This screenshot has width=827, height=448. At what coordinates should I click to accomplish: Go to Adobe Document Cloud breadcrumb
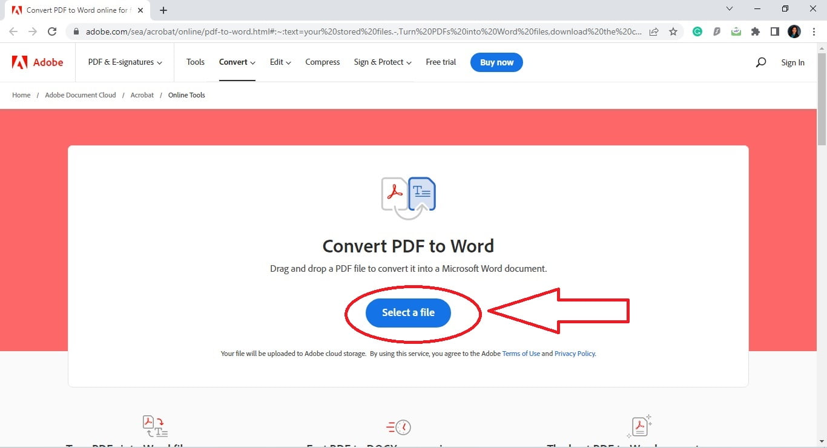tap(81, 95)
